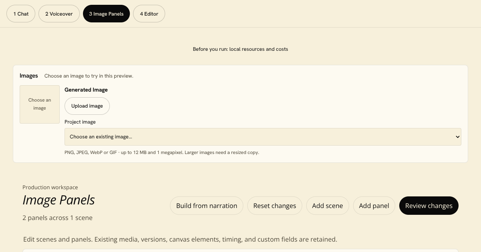Select the 3 Image Panels tab

pyautogui.click(x=106, y=14)
